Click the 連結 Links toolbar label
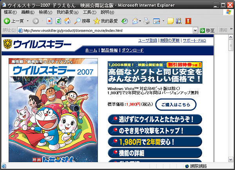Viewport: 235px width, 170px height. [223, 30]
